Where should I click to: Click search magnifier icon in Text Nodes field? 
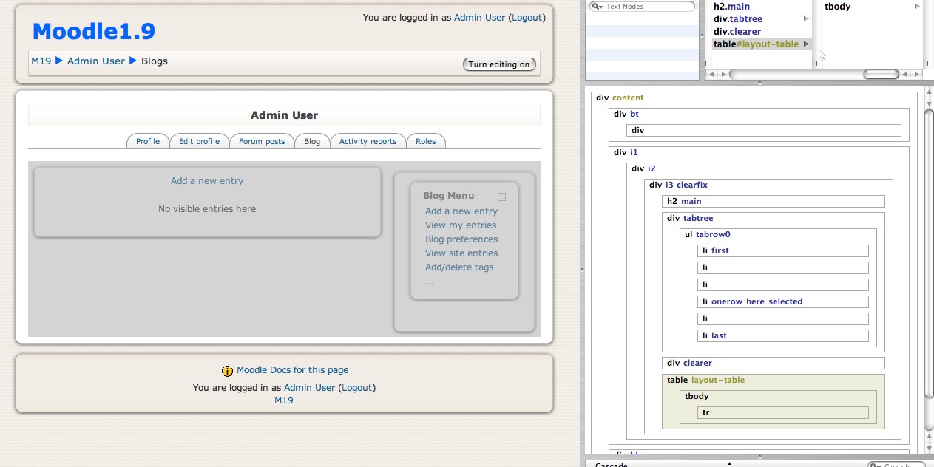click(596, 7)
